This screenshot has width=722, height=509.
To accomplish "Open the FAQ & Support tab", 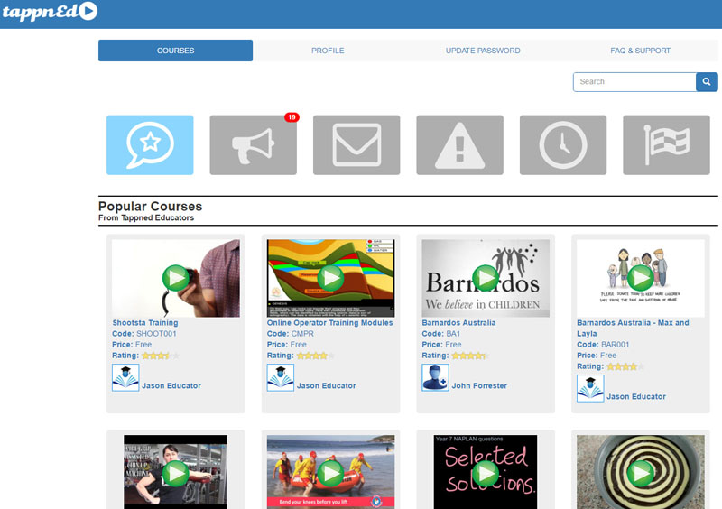I will tap(639, 51).
